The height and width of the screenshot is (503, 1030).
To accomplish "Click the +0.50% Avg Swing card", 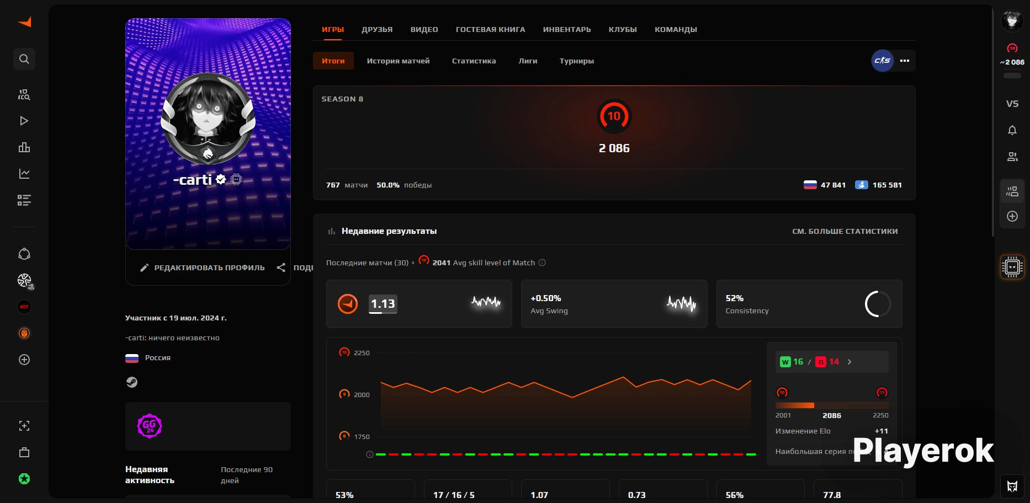I will (614, 304).
